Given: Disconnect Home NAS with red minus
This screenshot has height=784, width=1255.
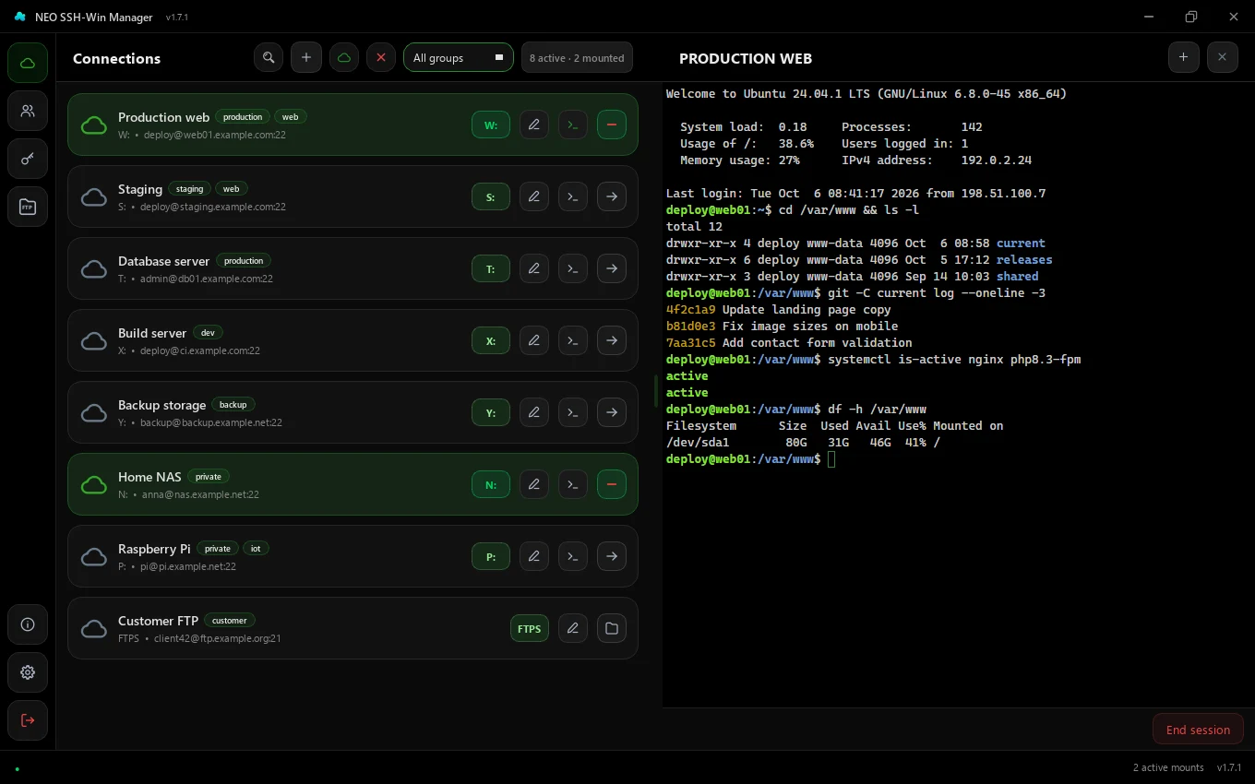Looking at the screenshot, I should click(x=612, y=484).
